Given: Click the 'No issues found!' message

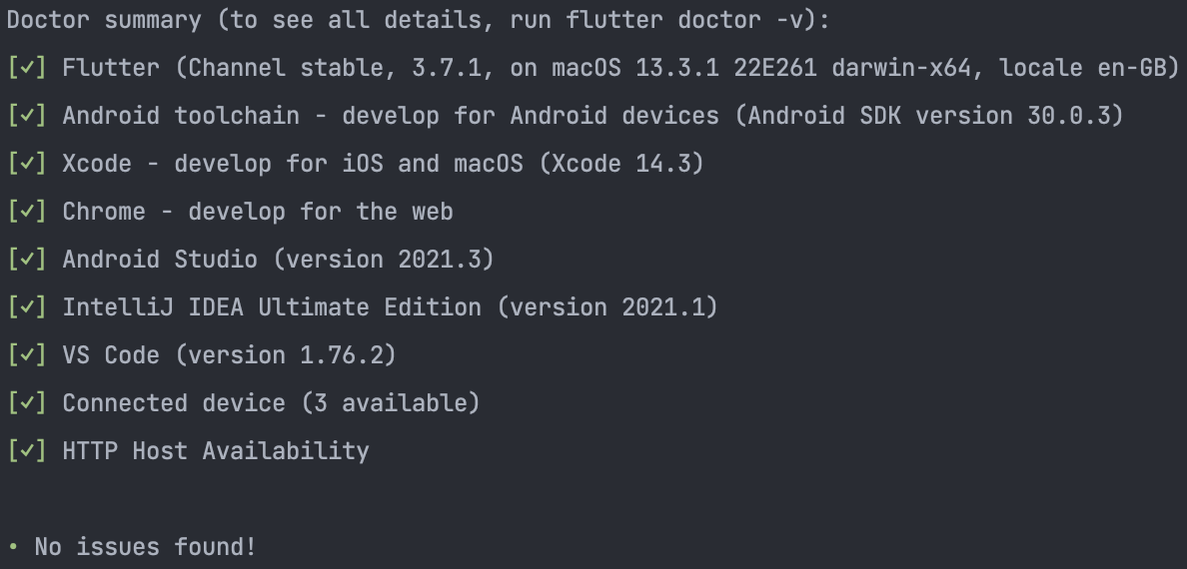Looking at the screenshot, I should click(x=146, y=547).
